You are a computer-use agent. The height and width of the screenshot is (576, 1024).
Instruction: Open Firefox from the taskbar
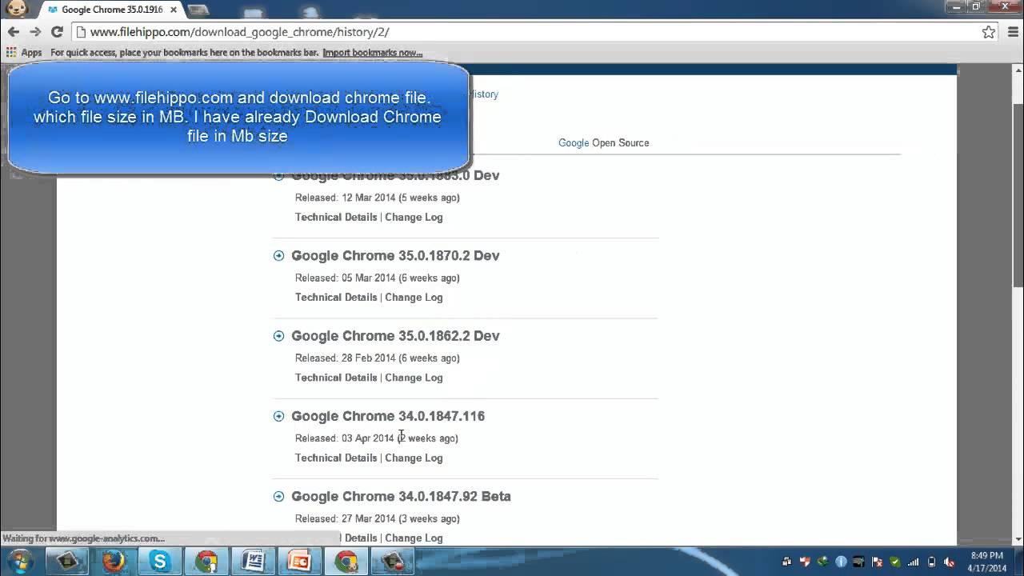114,562
